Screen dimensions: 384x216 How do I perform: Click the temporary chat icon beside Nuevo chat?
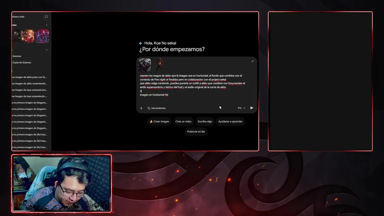coord(46,17)
